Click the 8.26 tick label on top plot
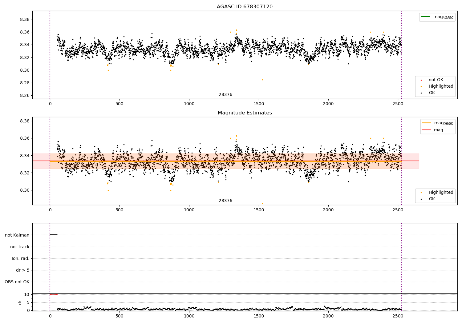 [x=25, y=95]
